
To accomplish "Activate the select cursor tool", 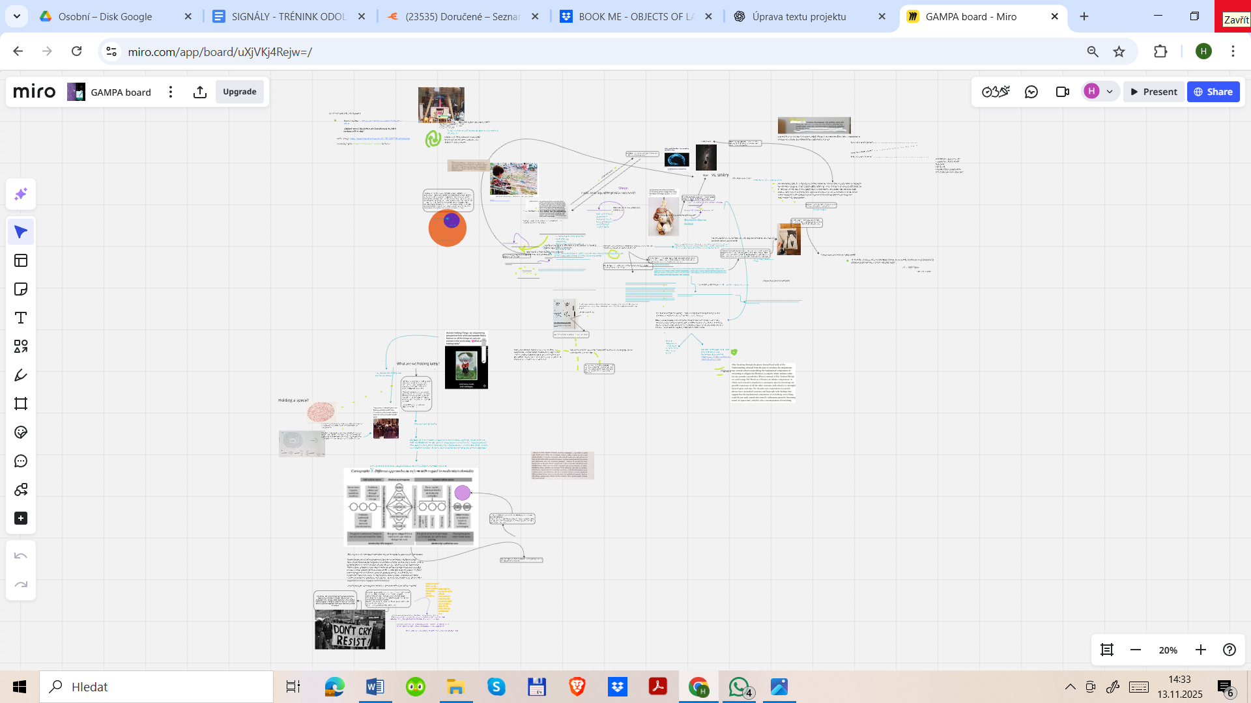I will click(x=21, y=232).
